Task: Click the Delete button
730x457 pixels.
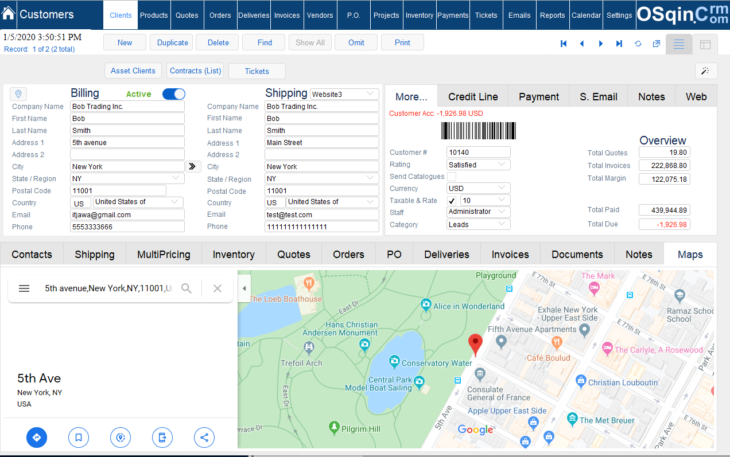Action: (218, 42)
